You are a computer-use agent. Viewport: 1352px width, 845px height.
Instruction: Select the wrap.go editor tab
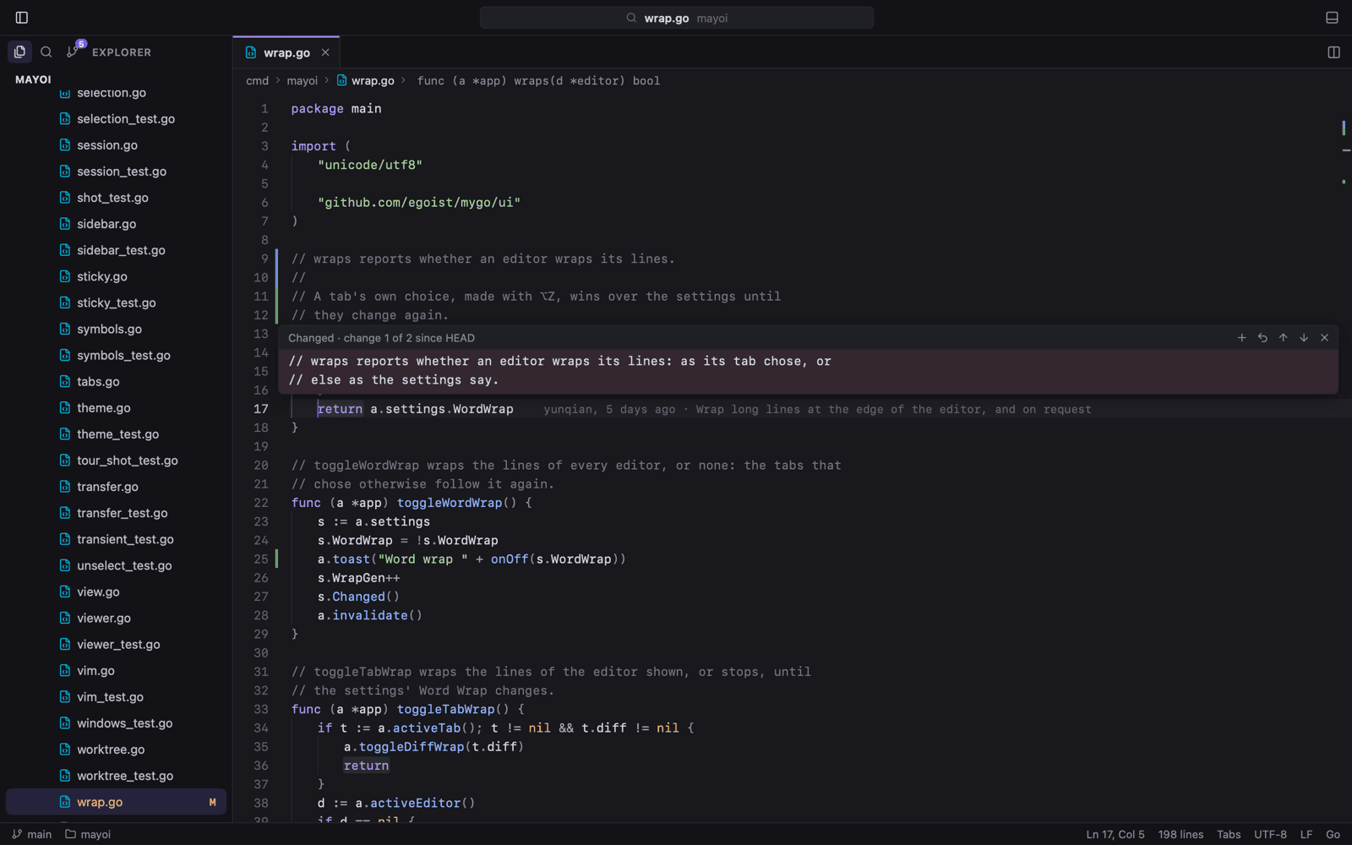(x=286, y=52)
